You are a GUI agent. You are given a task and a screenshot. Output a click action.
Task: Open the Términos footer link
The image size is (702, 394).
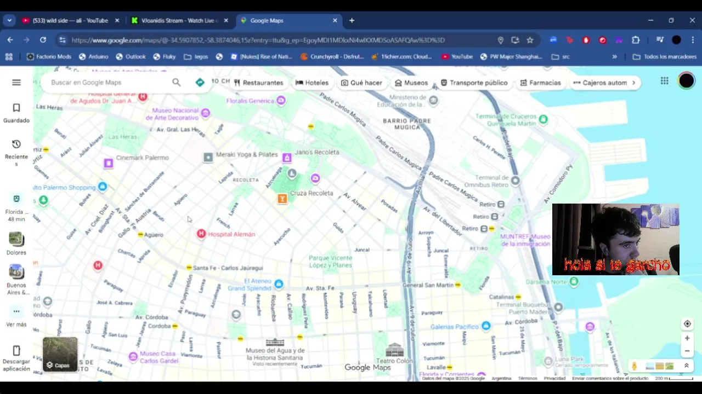527,378
